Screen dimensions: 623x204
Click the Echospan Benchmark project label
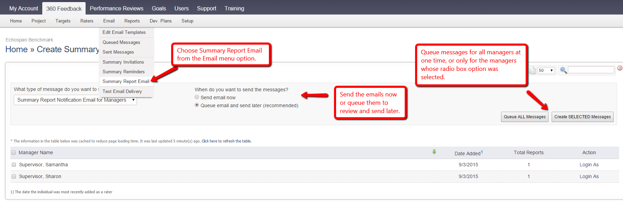coord(29,40)
